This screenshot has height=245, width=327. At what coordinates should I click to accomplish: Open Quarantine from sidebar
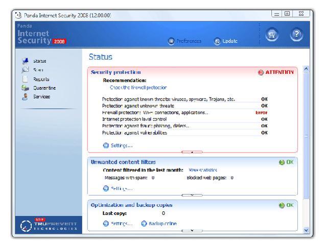pyautogui.click(x=44, y=88)
